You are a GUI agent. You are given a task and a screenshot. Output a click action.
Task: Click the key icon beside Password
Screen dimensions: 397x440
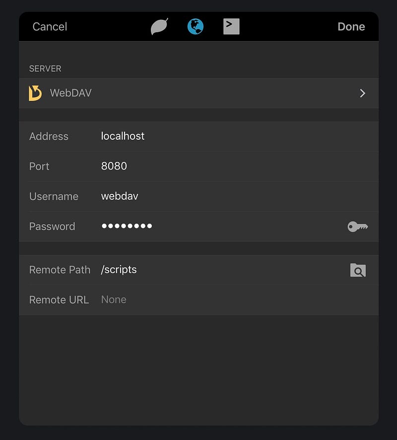[x=358, y=227]
